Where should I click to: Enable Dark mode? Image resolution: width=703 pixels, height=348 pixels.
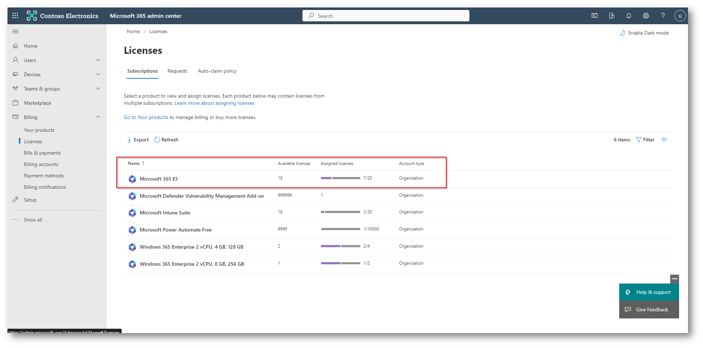[644, 33]
